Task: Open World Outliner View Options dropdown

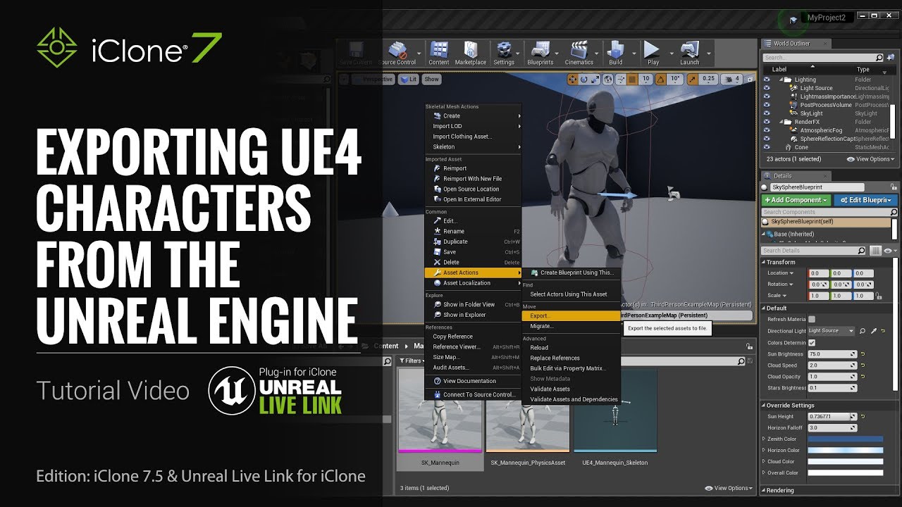Action: click(871, 159)
